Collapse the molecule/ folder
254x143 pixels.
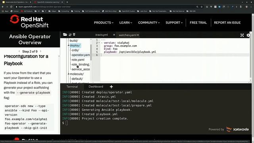click(77, 74)
